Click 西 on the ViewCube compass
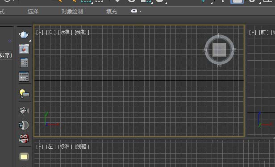Viewport: 275px width, 167px height. [204, 50]
